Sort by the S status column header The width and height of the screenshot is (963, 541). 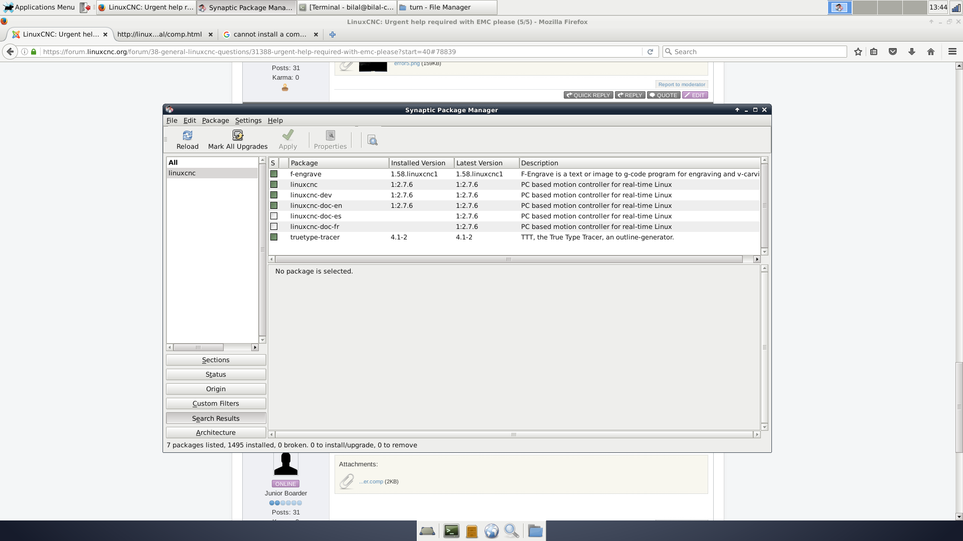point(273,163)
